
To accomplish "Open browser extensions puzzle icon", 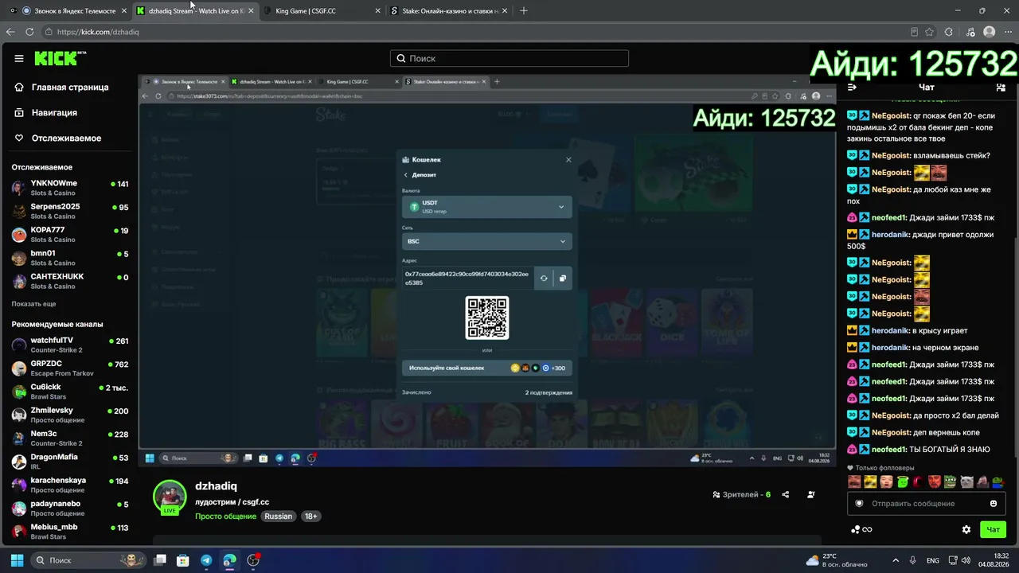I will [949, 32].
